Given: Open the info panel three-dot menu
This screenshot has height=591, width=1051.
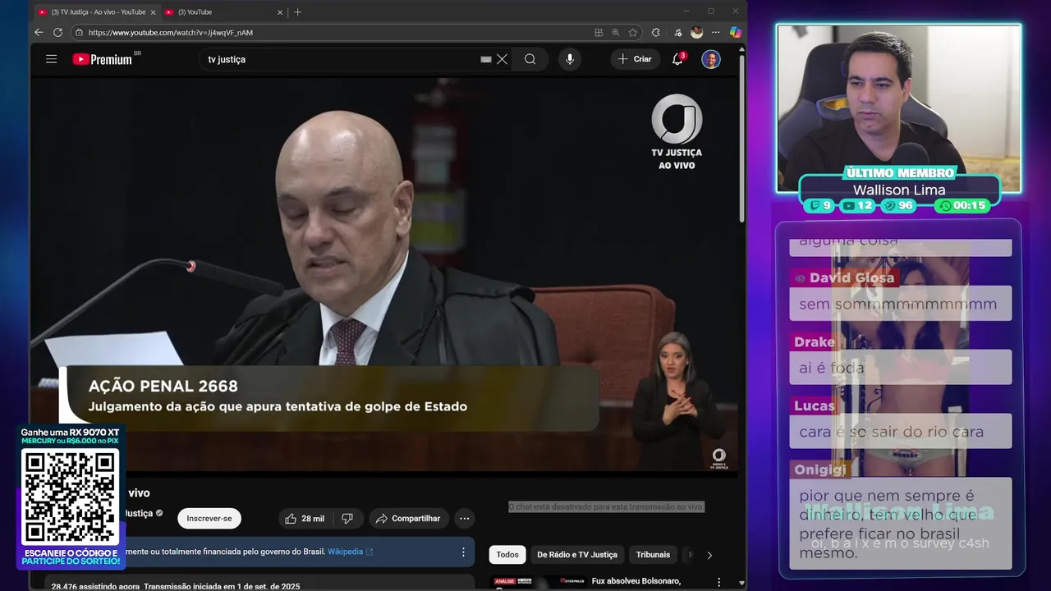Looking at the screenshot, I should pyautogui.click(x=463, y=552).
